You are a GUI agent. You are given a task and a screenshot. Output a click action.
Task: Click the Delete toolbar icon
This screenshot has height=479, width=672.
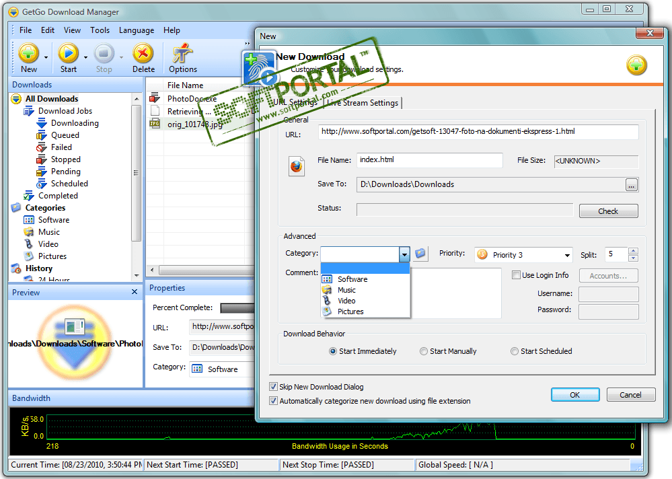(143, 54)
